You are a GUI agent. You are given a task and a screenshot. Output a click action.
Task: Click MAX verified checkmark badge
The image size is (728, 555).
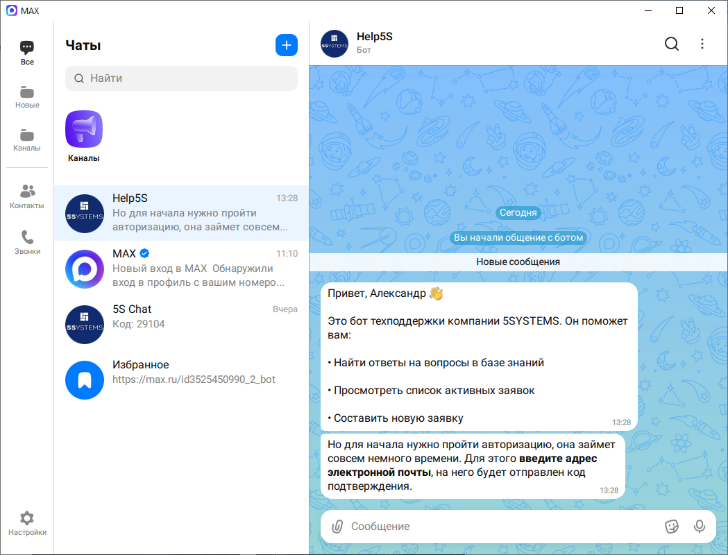144,253
